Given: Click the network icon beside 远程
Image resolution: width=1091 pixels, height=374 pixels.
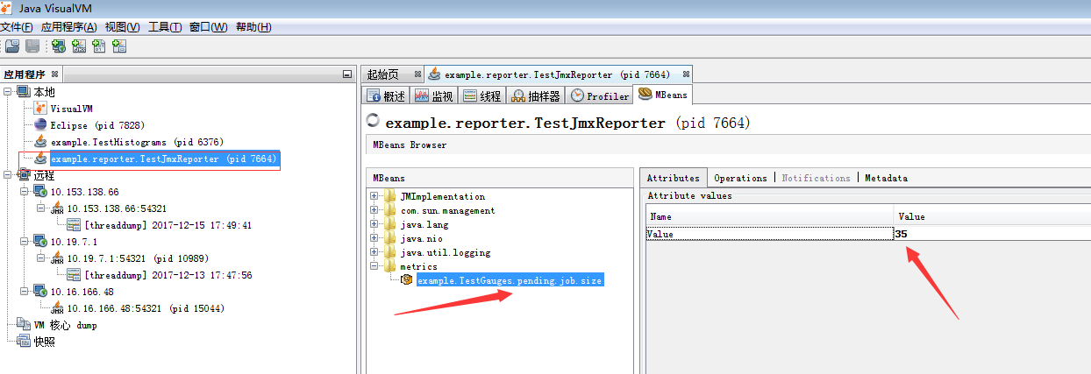Looking at the screenshot, I should (x=24, y=175).
